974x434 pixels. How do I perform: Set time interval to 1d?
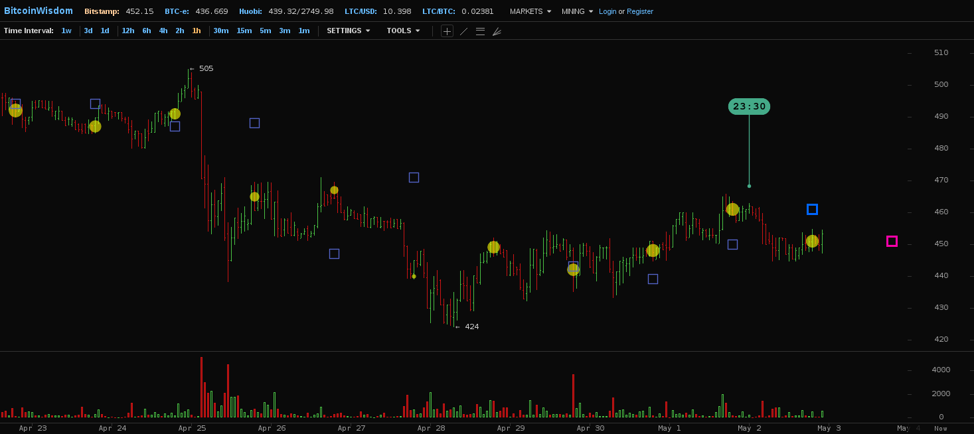click(x=105, y=31)
